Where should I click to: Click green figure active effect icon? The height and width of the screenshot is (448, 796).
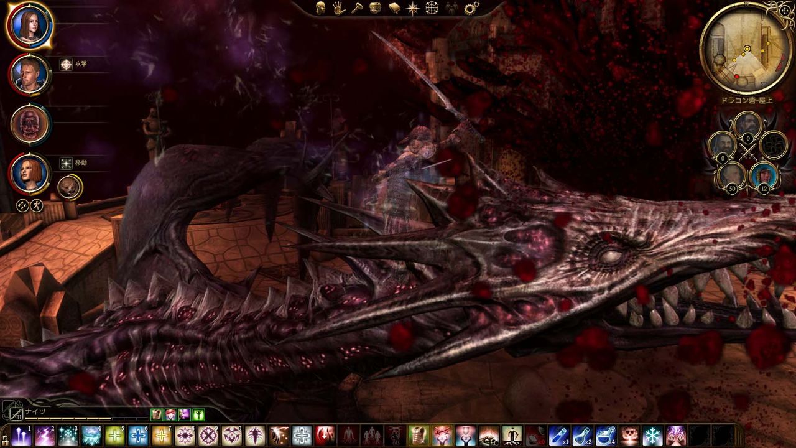pyautogui.click(x=198, y=414)
